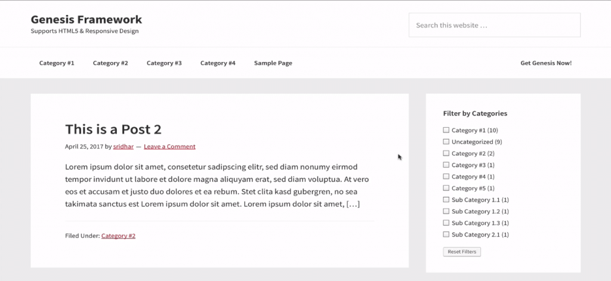Enable the Category #2 filter checkbox
The height and width of the screenshot is (281, 611).
click(446, 153)
